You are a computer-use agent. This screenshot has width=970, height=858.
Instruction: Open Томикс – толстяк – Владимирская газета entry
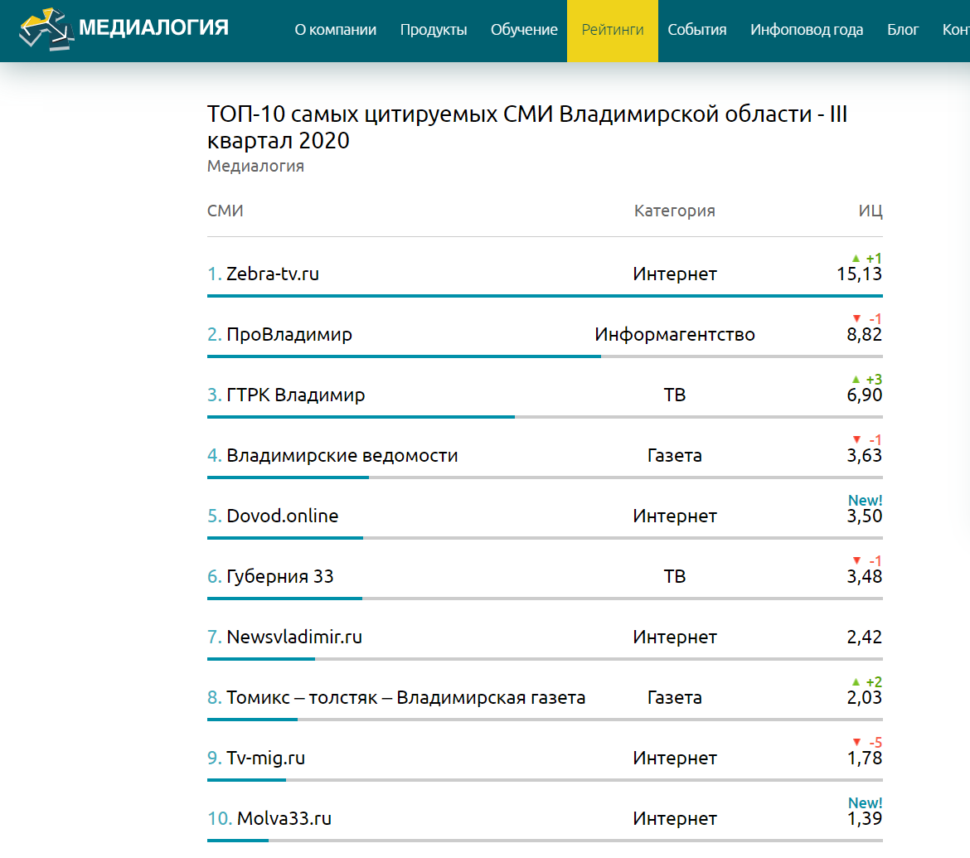pyautogui.click(x=405, y=697)
